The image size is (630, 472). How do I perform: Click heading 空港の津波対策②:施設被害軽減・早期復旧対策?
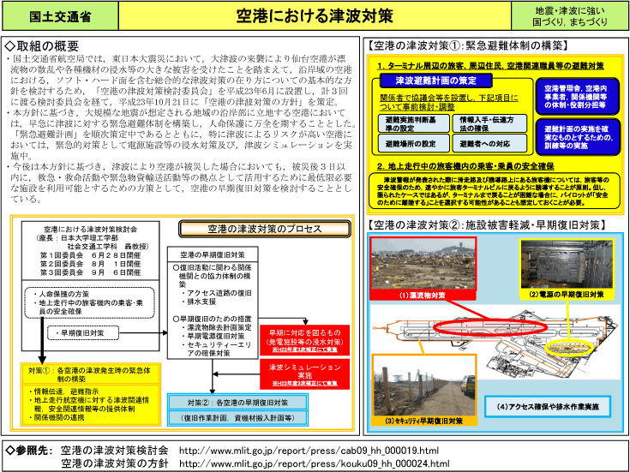tap(486, 225)
